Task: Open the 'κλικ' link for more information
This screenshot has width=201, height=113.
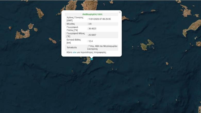Action: point(75,52)
